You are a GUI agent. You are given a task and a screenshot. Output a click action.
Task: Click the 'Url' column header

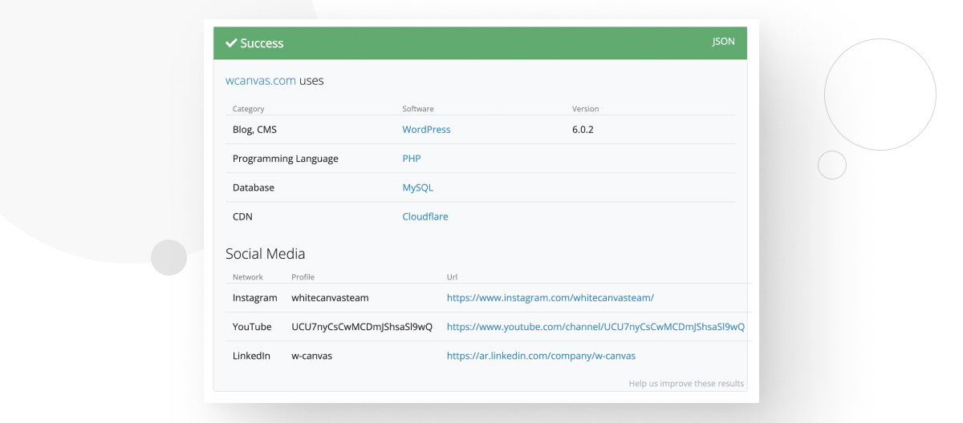click(452, 277)
